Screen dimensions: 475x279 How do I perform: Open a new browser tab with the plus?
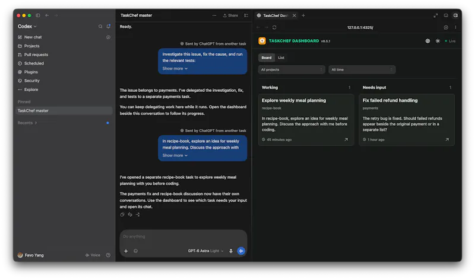(303, 15)
